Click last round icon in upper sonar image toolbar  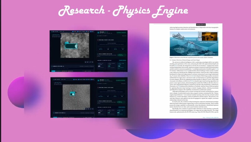(92, 62)
